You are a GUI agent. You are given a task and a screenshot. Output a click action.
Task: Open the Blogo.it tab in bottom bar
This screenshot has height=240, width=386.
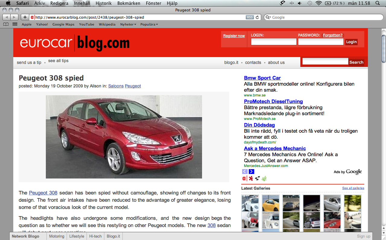click(113, 236)
